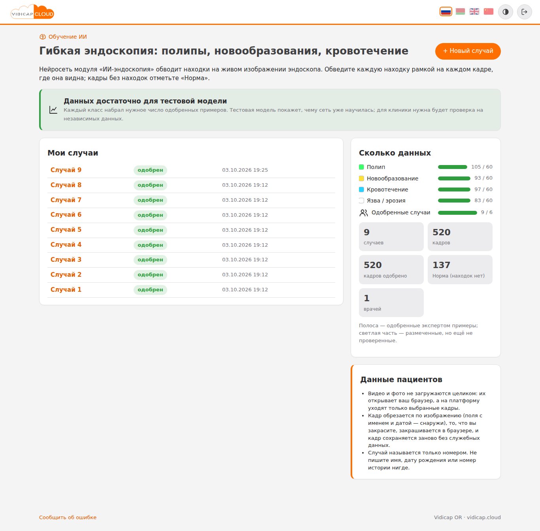Screen dimensions: 540x531
Task: Click the 9 случаев stat card
Action: tap(391, 236)
